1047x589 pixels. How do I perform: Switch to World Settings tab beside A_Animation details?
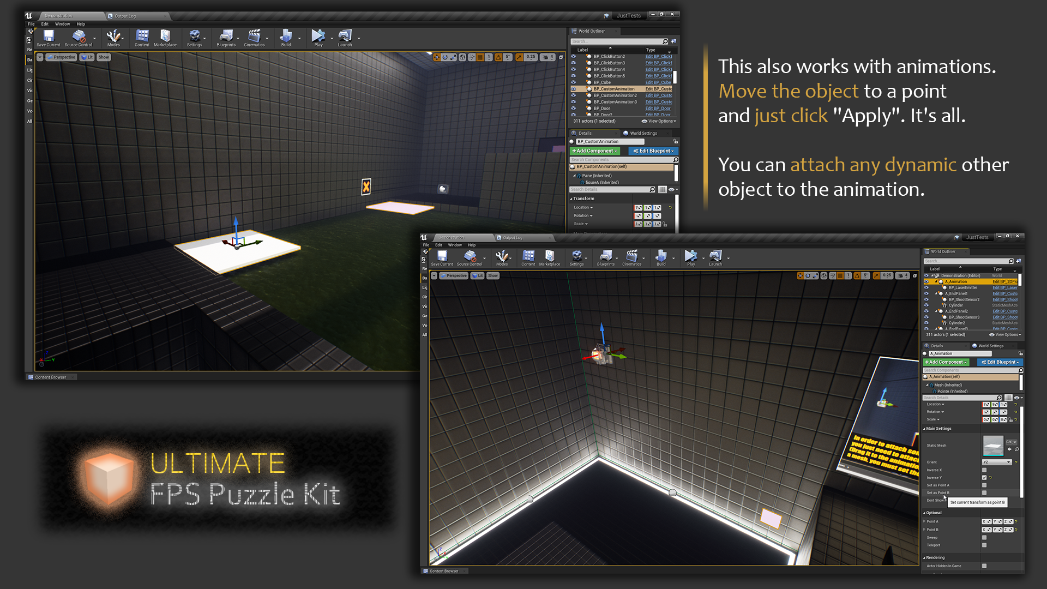990,346
